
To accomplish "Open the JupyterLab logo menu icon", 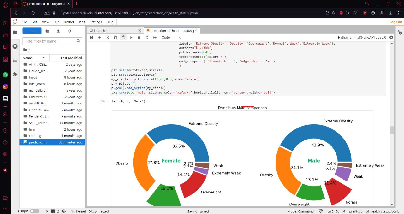I will 15,22.
